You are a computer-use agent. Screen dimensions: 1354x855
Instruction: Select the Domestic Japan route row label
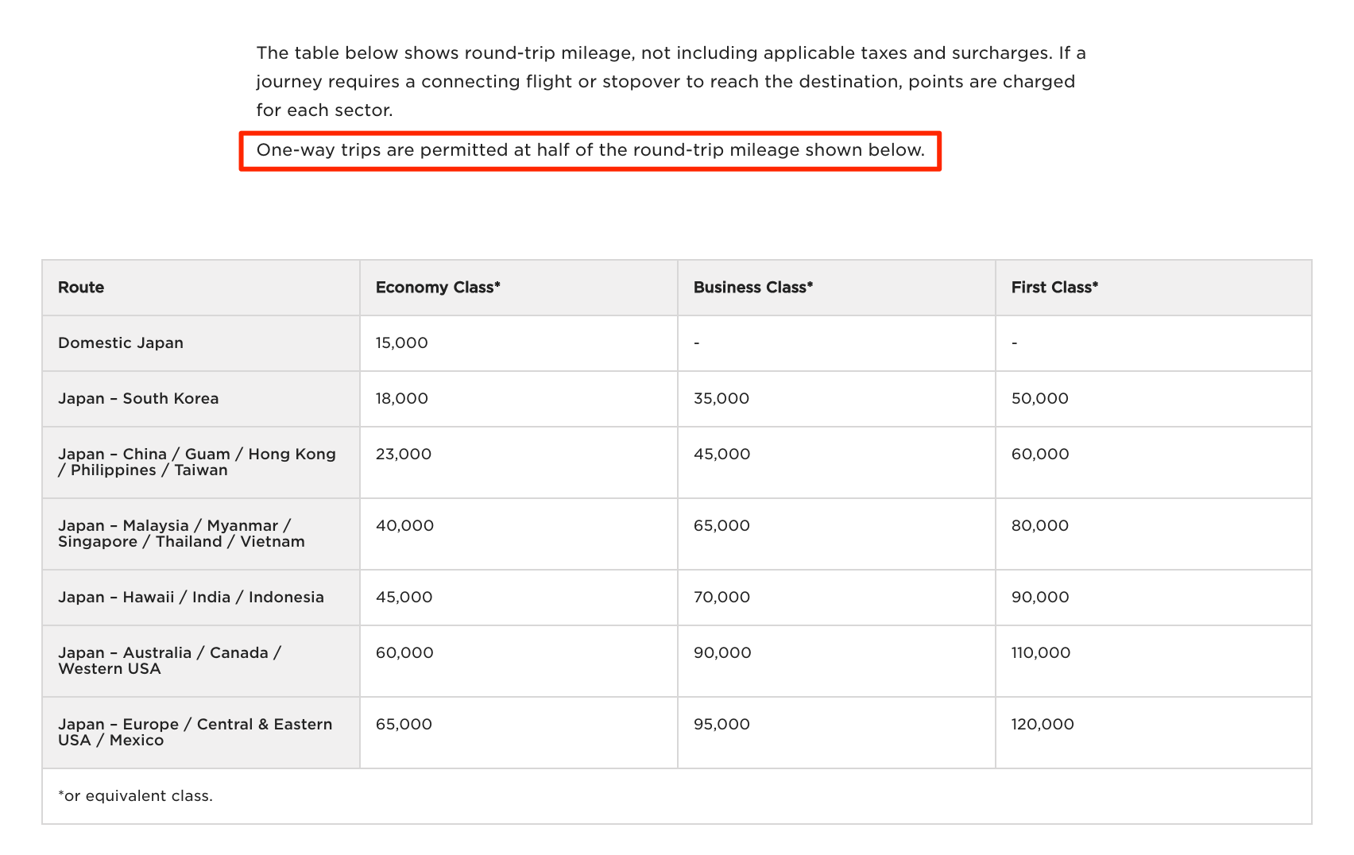click(x=121, y=343)
